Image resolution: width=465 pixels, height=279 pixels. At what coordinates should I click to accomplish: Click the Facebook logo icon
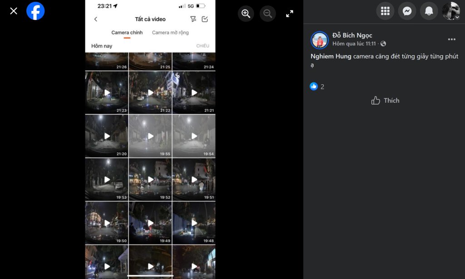click(35, 11)
